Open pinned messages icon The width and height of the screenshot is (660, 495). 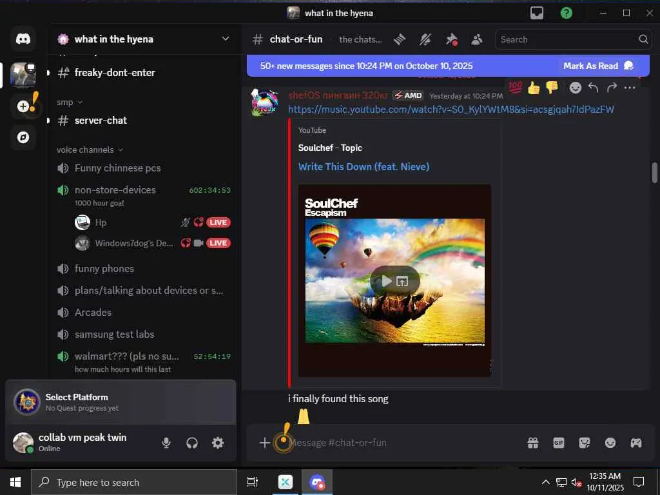click(451, 39)
